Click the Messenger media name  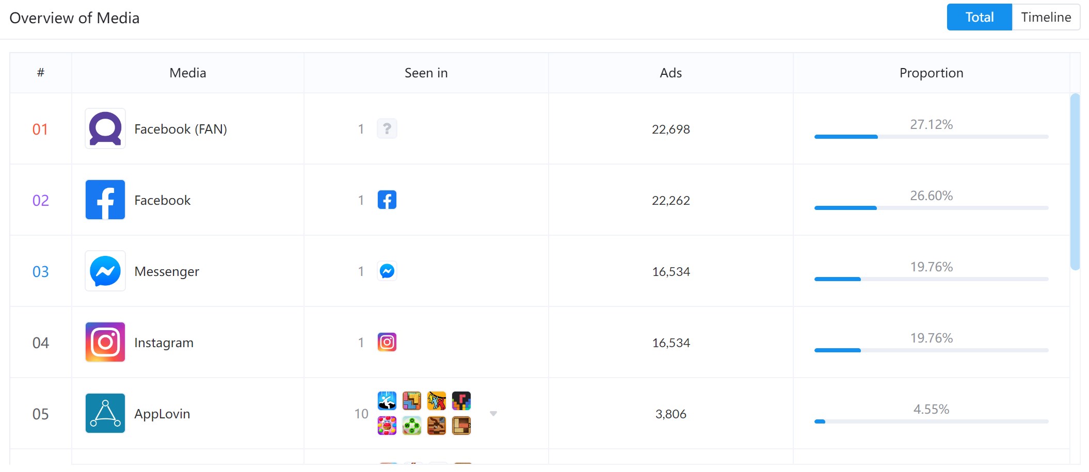coord(167,271)
